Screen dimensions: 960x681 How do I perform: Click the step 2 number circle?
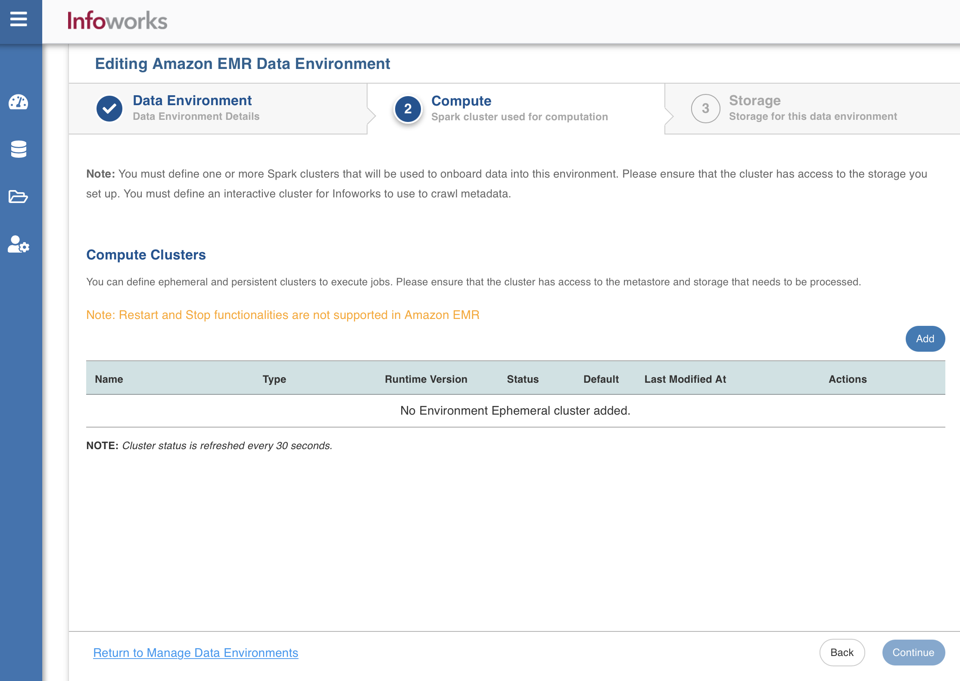pyautogui.click(x=408, y=109)
